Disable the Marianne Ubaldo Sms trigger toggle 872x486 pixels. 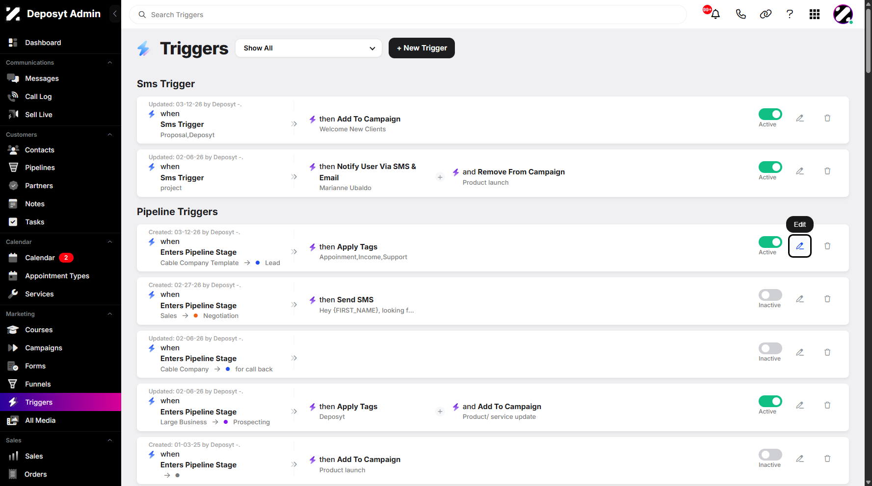(770, 167)
